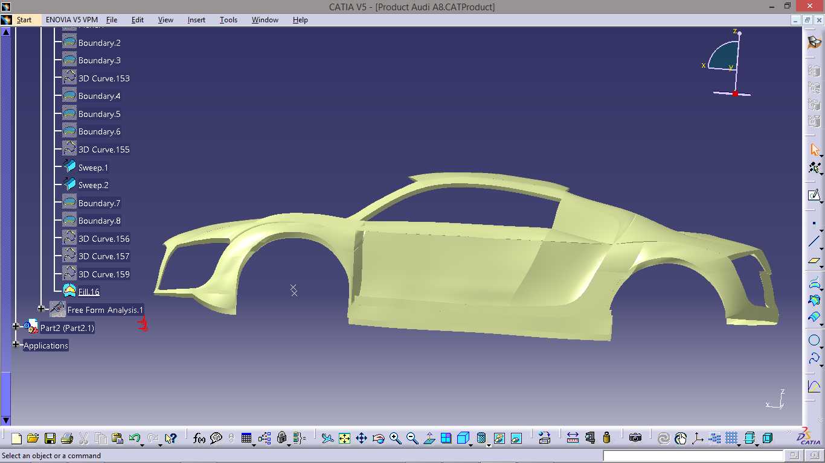Viewport: 825px width, 463px height.
Task: Expand the Part2 (Part2.1) node
Action: pyautogui.click(x=16, y=326)
